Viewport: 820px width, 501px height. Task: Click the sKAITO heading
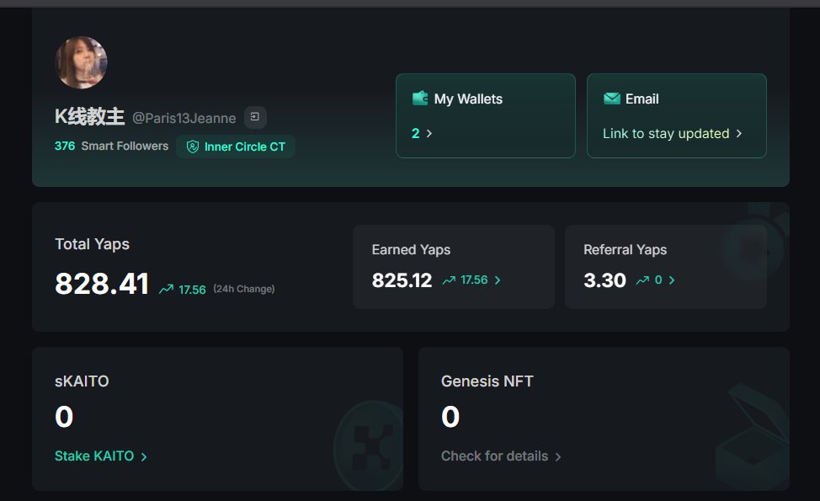click(82, 381)
